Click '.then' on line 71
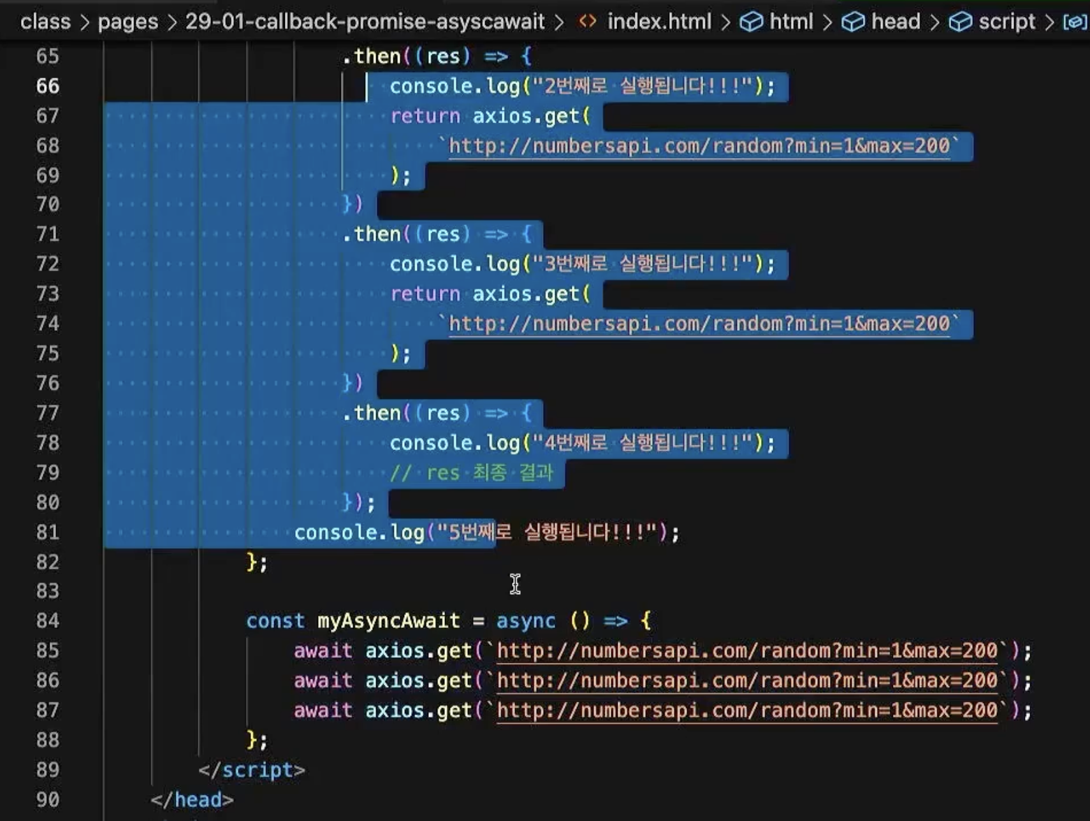The height and width of the screenshot is (821, 1090). pyautogui.click(x=372, y=235)
